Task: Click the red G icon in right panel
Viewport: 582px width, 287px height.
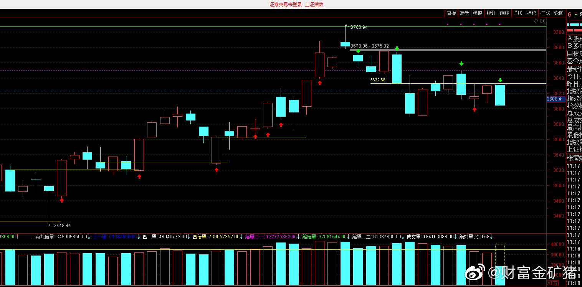Action: pyautogui.click(x=570, y=15)
